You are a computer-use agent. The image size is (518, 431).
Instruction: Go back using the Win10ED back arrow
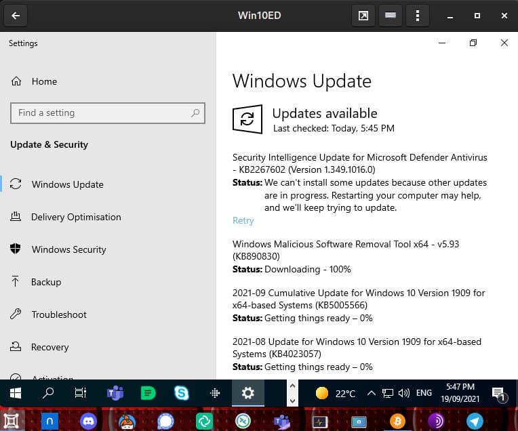[16, 16]
